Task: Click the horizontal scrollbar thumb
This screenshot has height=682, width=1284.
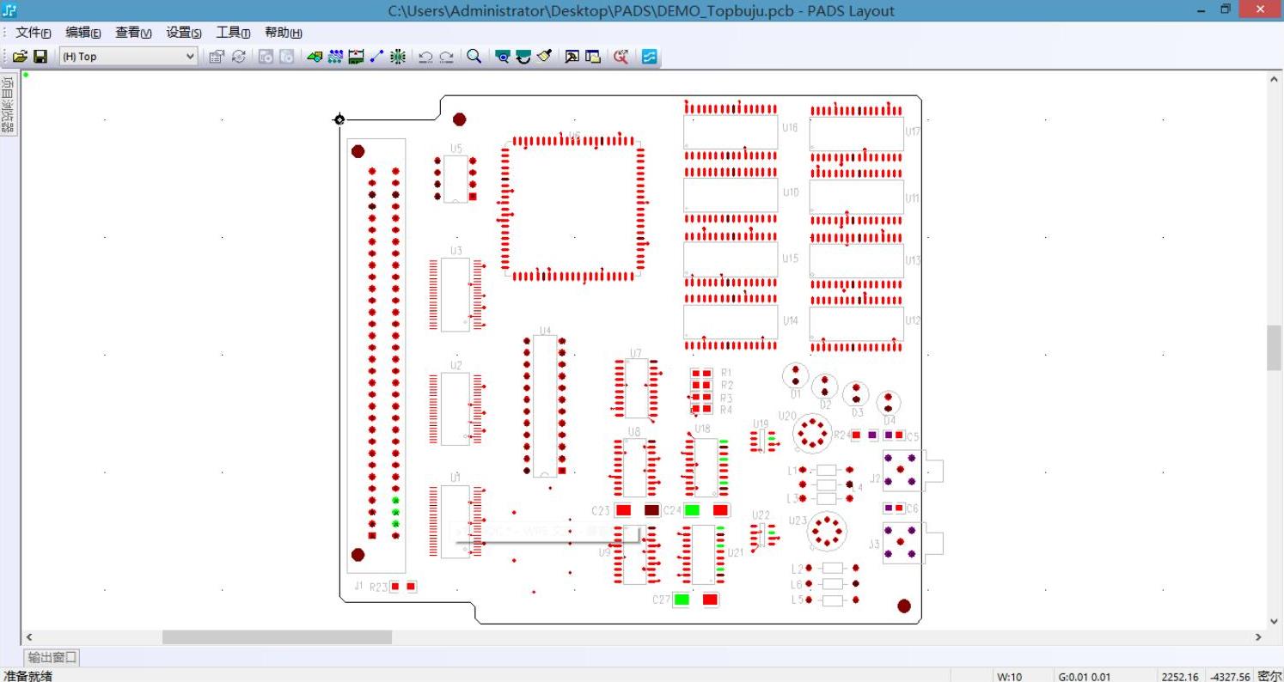Action: [x=277, y=637]
